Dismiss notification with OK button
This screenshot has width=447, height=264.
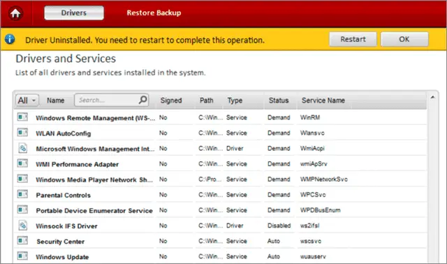coord(404,39)
